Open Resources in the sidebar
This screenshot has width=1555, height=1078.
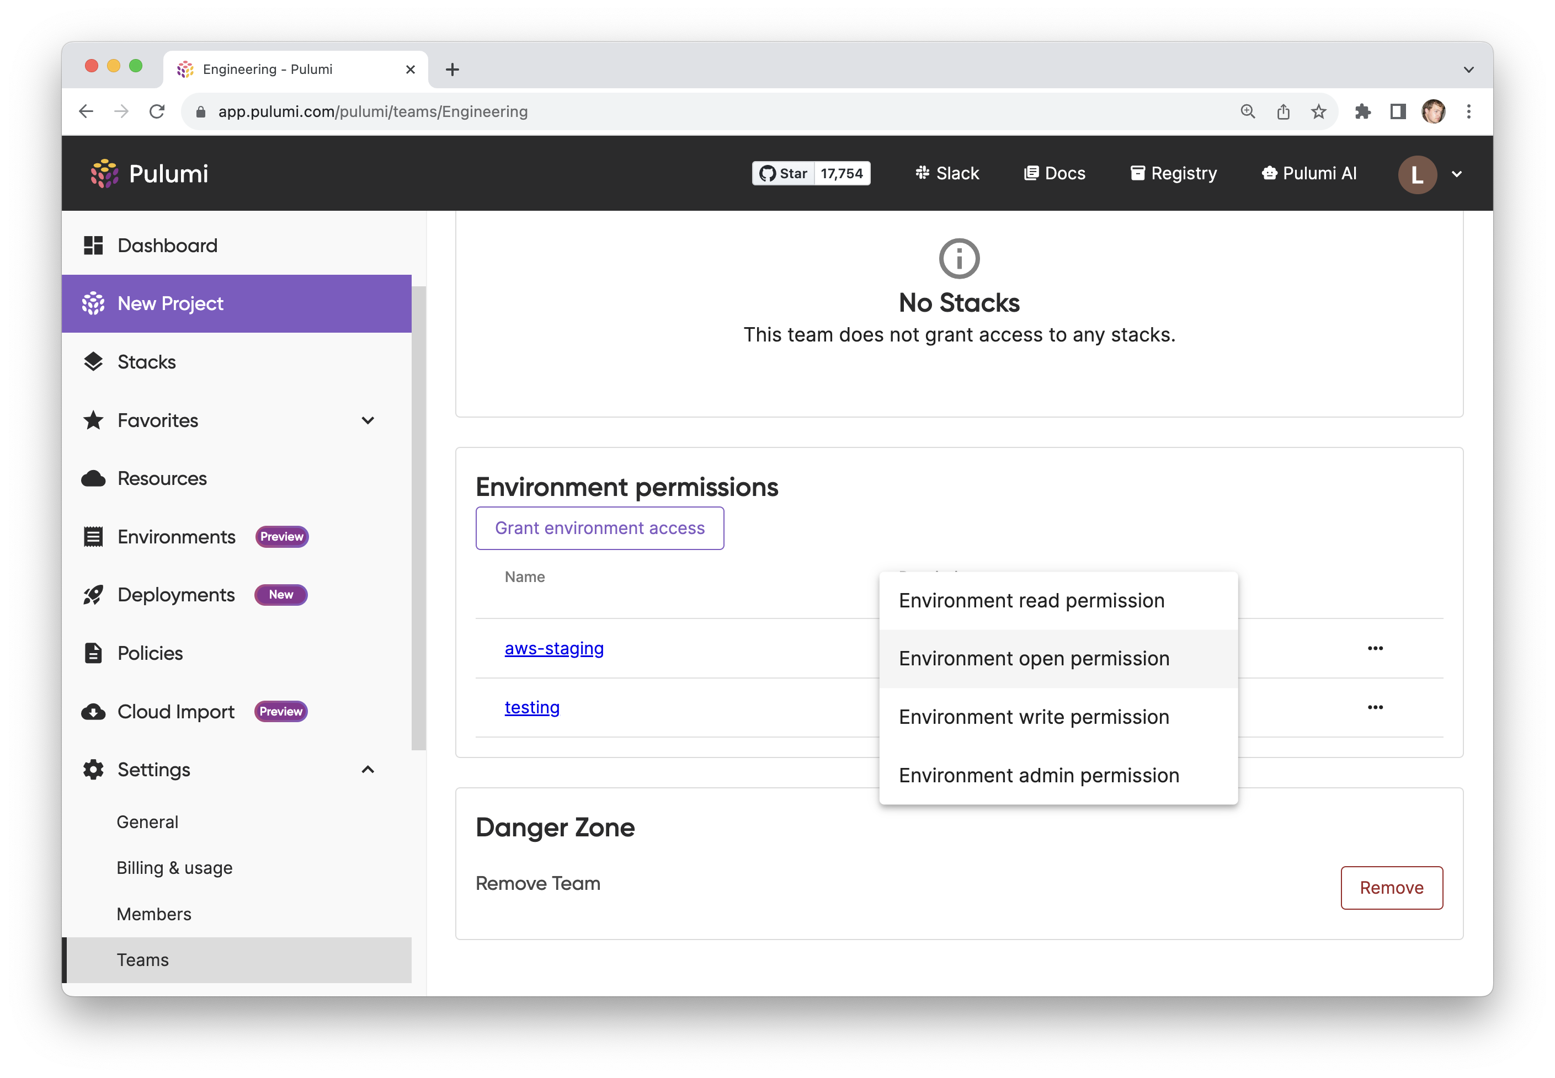tap(236, 478)
